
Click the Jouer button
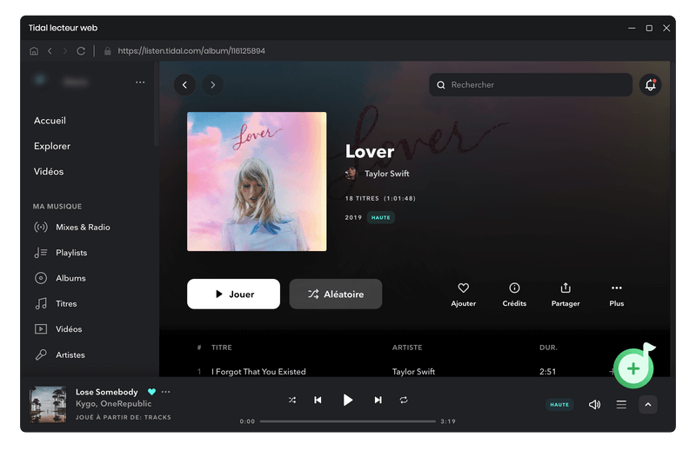point(233,294)
